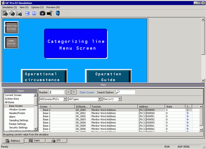Image resolution: width=206 pixels, height=149 pixels.
Task: Expand the All Devices/PLCs dropdown
Action: tap(65, 99)
